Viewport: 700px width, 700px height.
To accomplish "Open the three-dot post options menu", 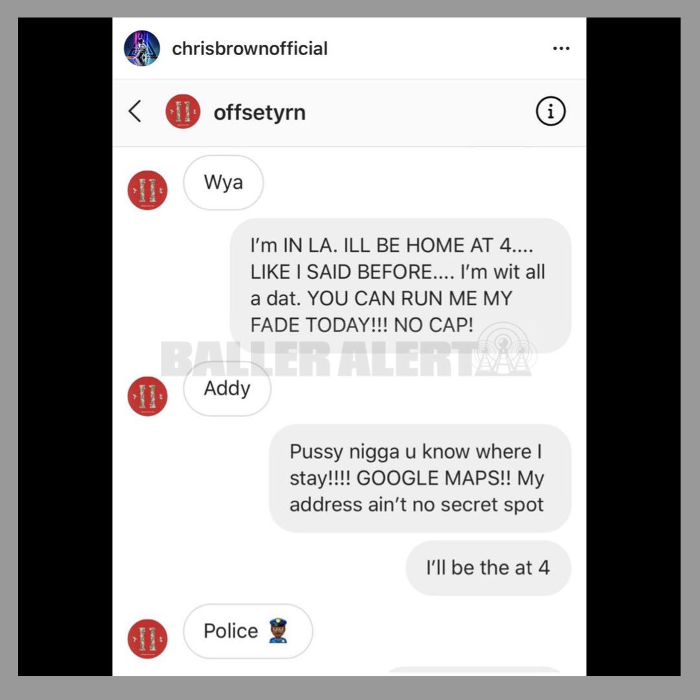I will pos(561,48).
